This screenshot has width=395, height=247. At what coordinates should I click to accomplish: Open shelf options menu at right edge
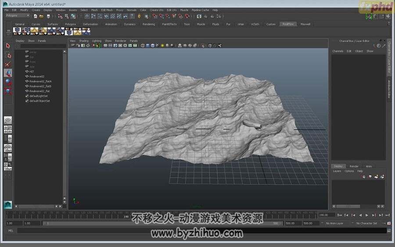[x=389, y=23]
